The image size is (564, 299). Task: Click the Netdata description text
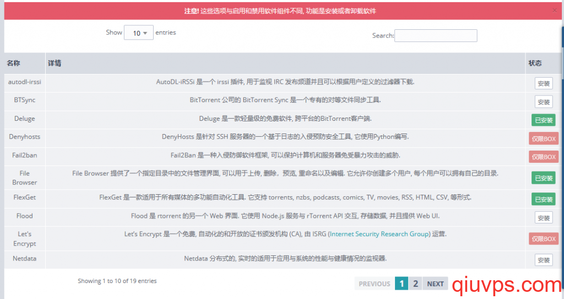click(285, 258)
